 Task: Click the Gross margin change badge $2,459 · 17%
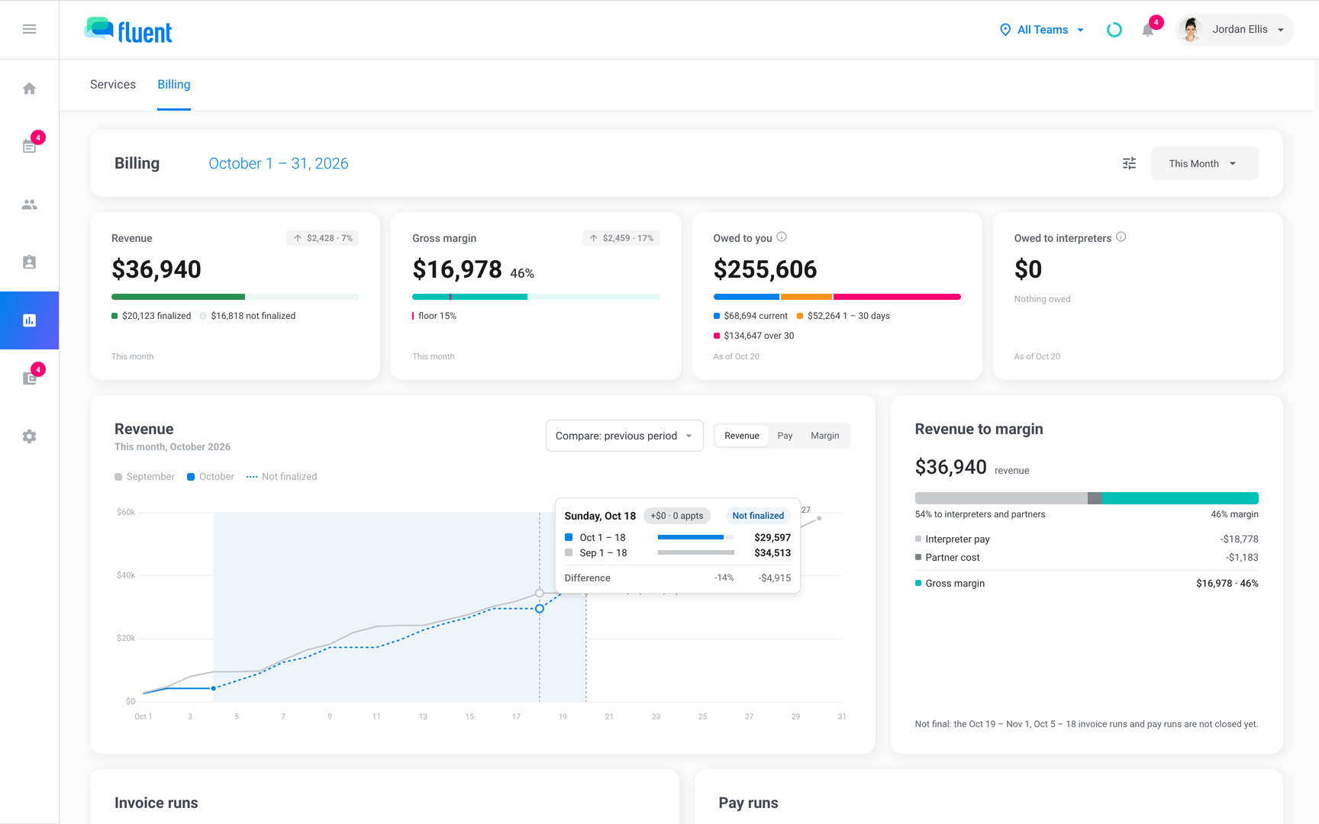[x=621, y=238]
